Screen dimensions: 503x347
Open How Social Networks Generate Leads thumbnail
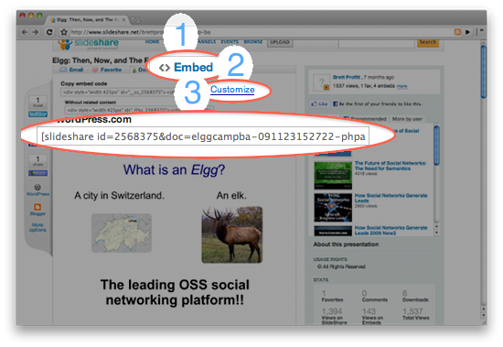pos(333,207)
